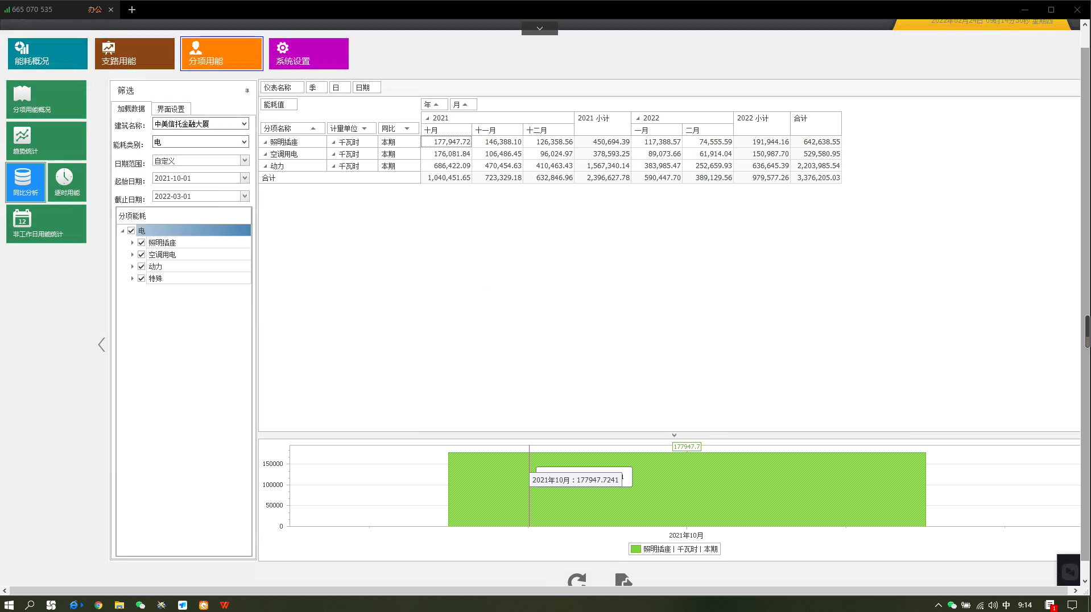
Task: Open the 建筑名称 building dropdown
Action: coord(244,124)
